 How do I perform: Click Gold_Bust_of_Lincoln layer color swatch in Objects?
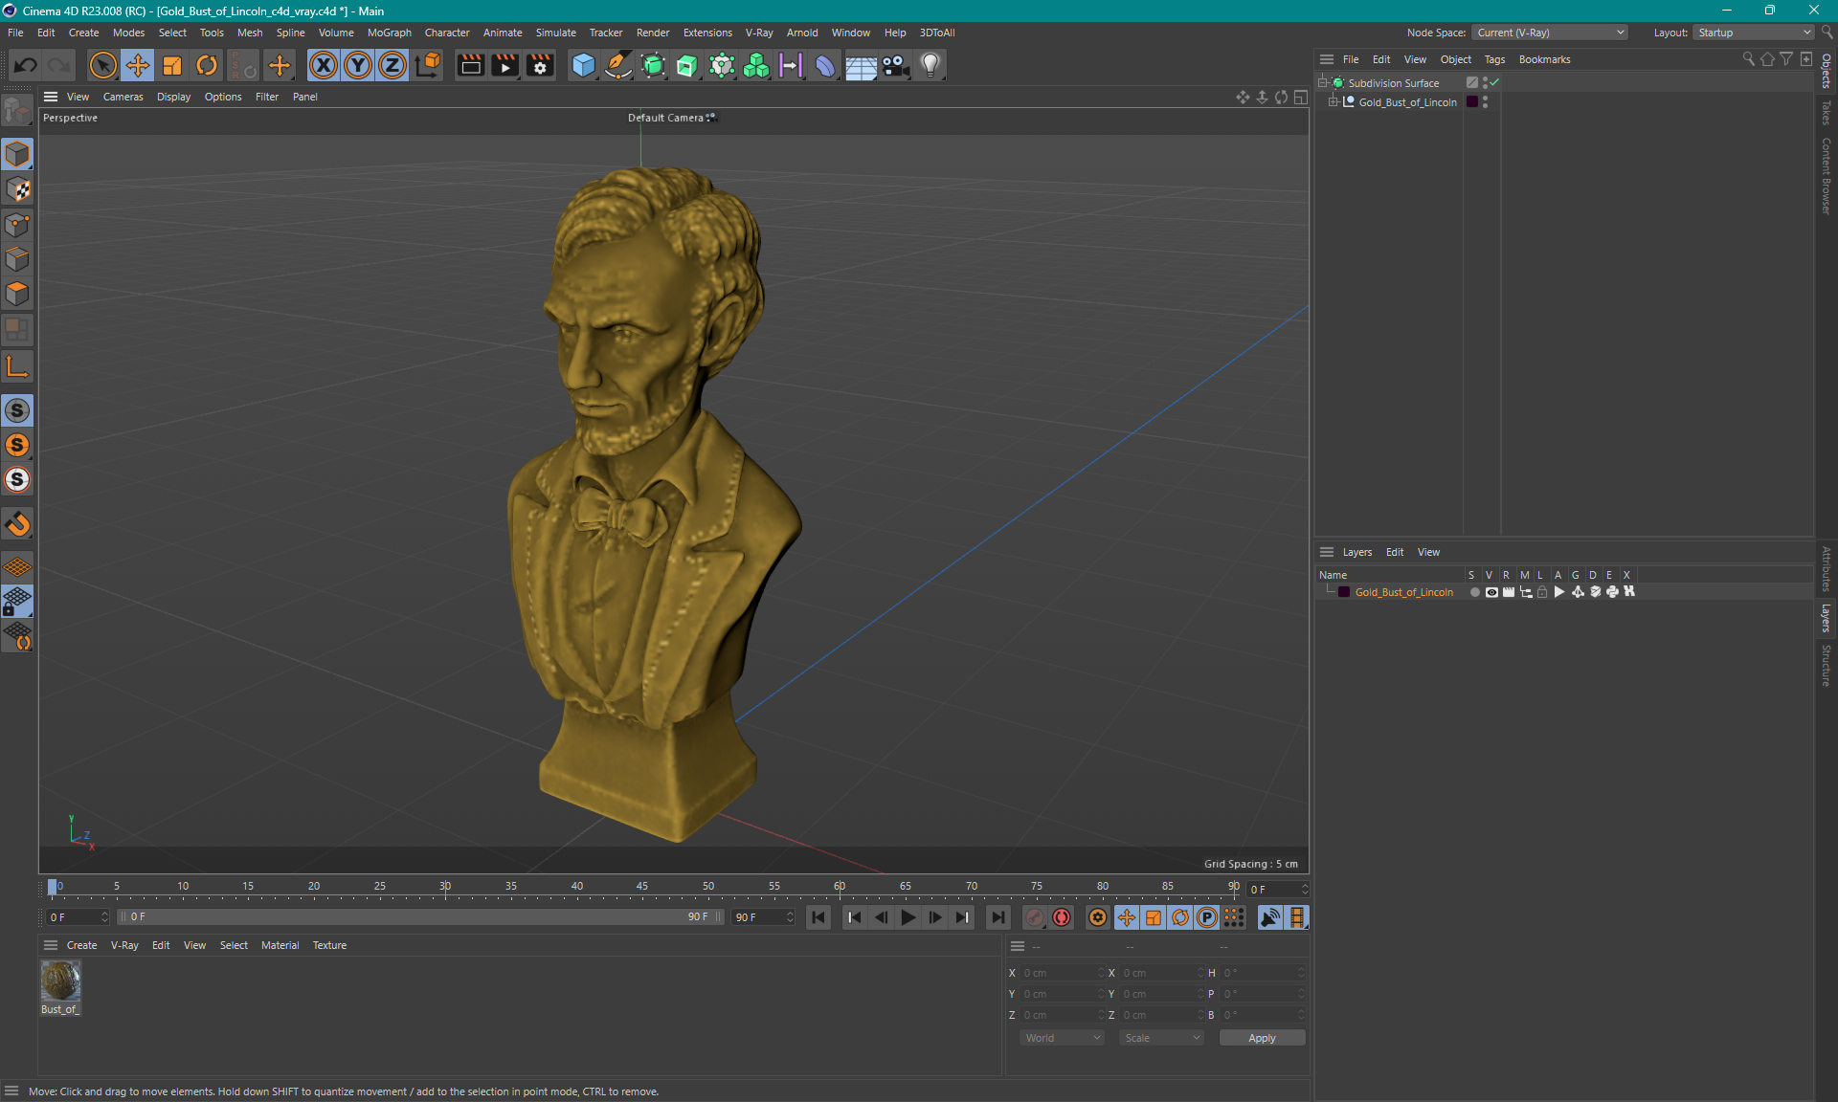tap(1472, 102)
